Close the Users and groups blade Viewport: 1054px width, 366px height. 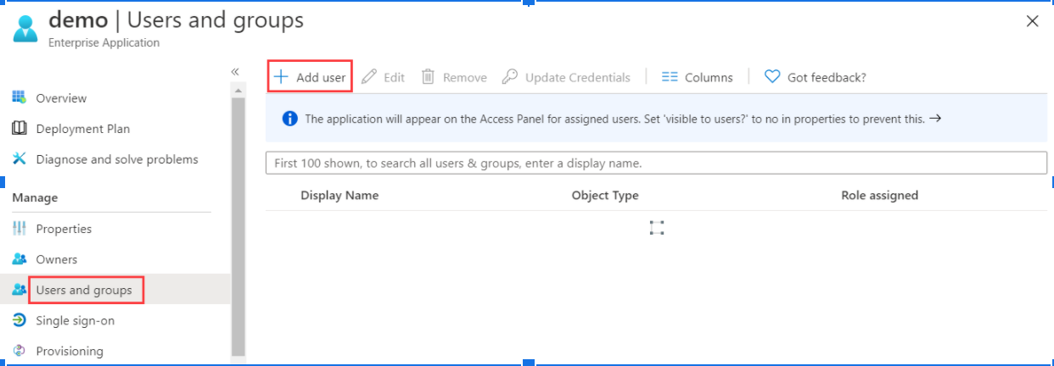coord(1032,21)
